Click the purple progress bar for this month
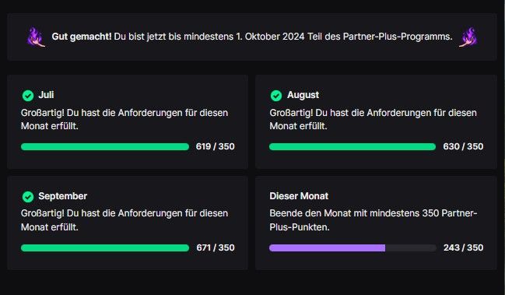The height and width of the screenshot is (295, 505). click(x=328, y=248)
